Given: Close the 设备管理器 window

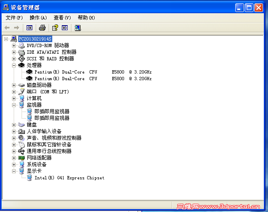Looking at the screenshot, I should point(258,8).
